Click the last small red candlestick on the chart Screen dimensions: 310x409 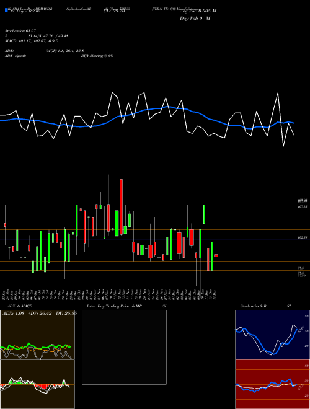[216, 255]
